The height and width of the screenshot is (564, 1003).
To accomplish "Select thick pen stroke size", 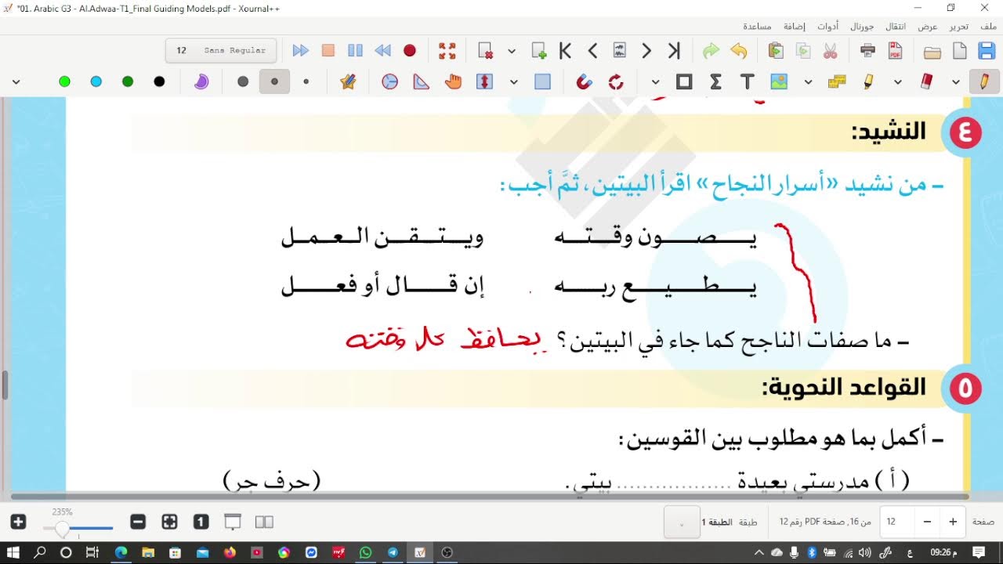I will click(243, 81).
